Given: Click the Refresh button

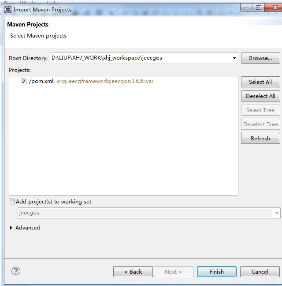Looking at the screenshot, I should [260, 138].
